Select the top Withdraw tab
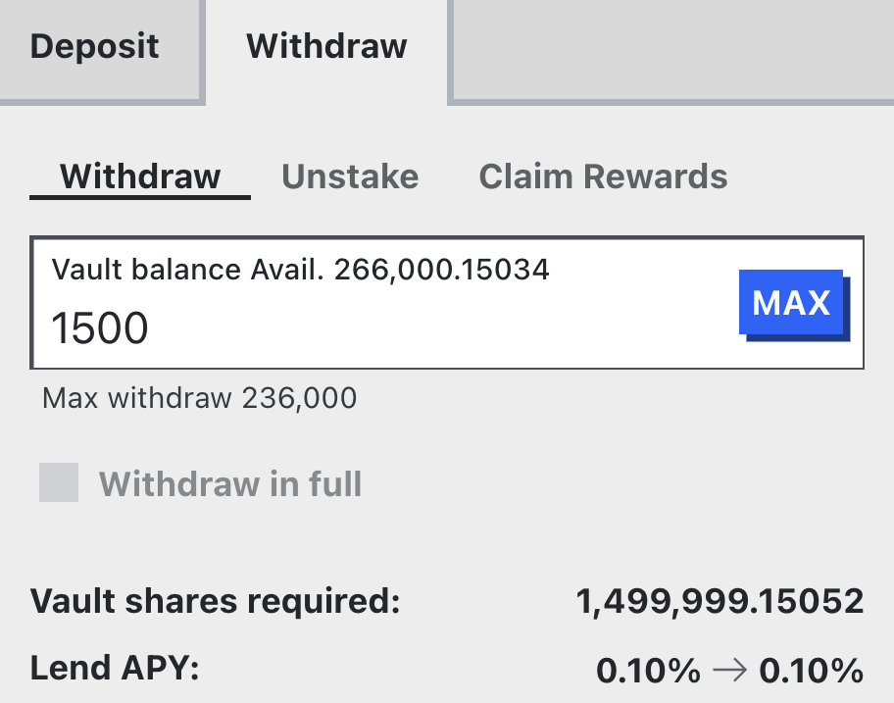894x703 pixels. (x=326, y=46)
